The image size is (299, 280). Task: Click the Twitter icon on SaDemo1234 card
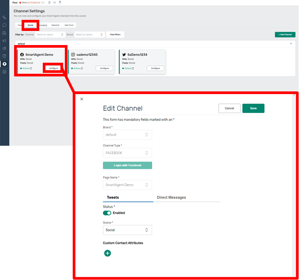pyautogui.click(x=124, y=55)
